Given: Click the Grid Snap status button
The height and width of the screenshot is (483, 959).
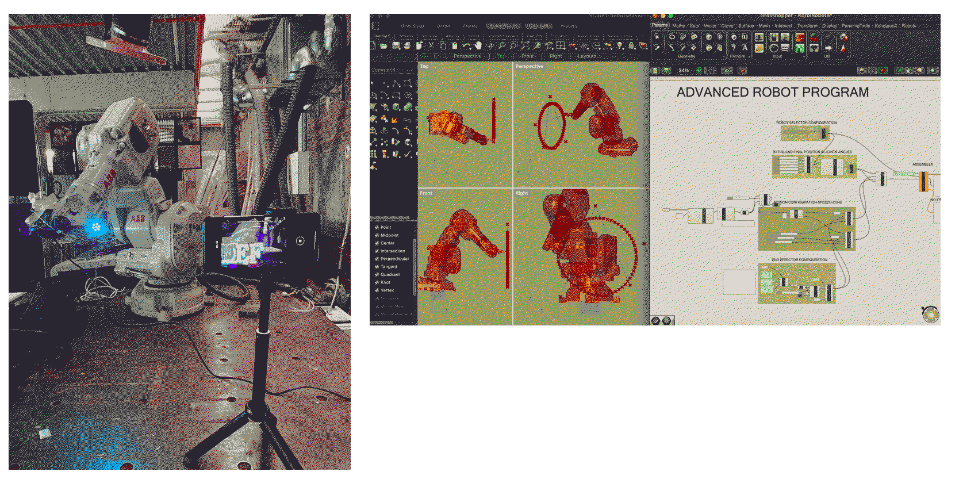Looking at the screenshot, I should pyautogui.click(x=412, y=26).
